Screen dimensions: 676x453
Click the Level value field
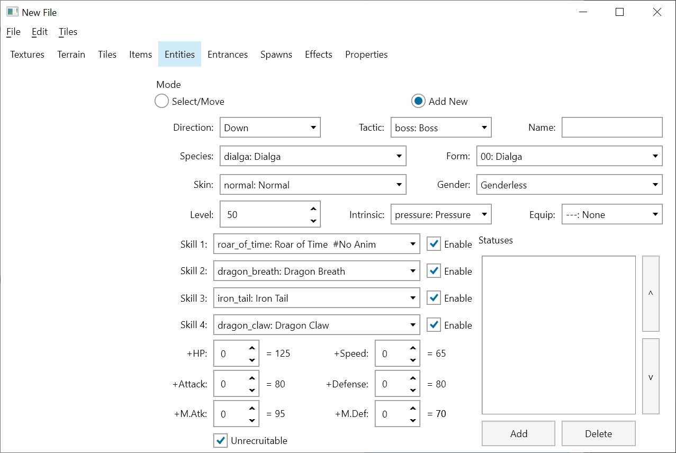click(x=264, y=215)
